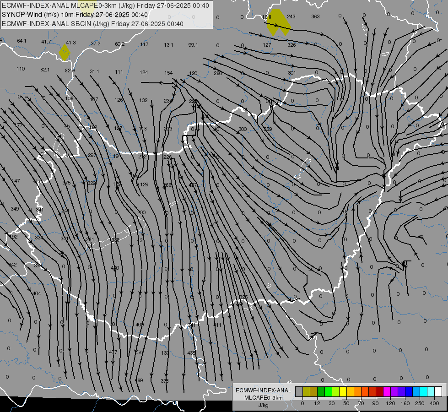Screen dimensions: 448x412
Task: Click the legend tick label 90
Action: coord(375,403)
